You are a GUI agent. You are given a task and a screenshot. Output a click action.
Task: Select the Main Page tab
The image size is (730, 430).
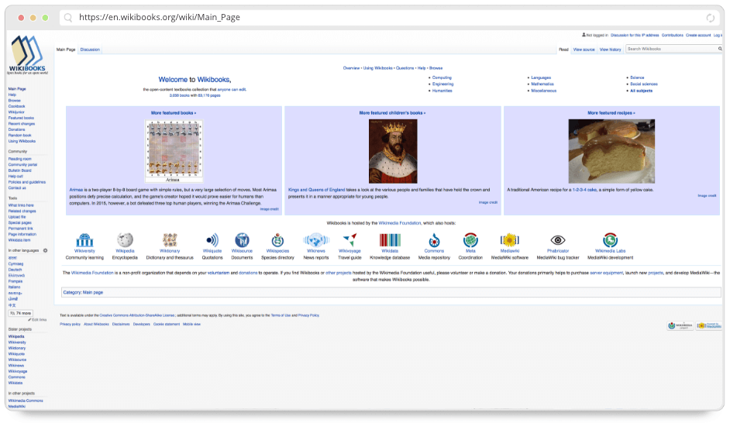click(66, 50)
